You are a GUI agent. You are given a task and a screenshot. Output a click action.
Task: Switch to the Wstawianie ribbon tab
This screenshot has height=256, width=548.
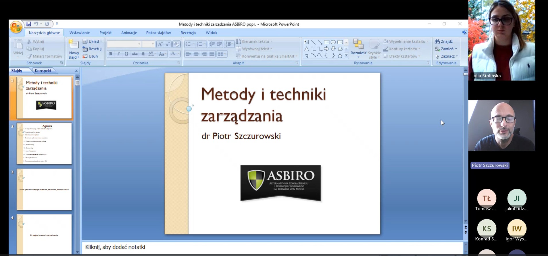point(80,33)
